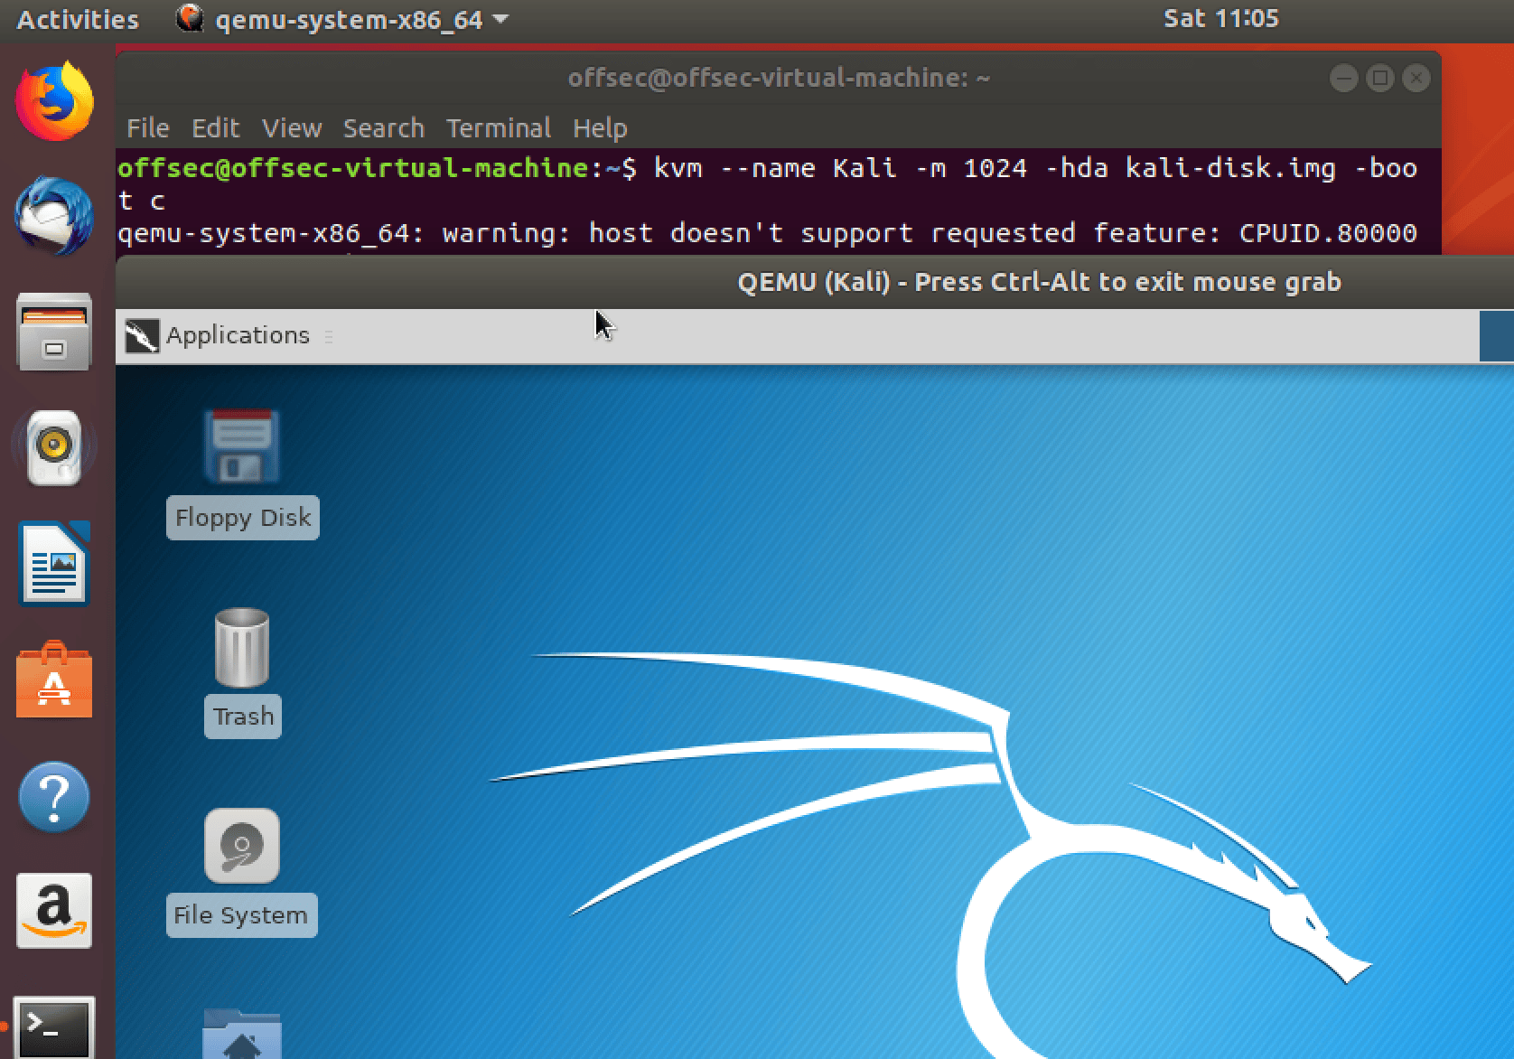Open the Help question mark icon

coord(54,797)
